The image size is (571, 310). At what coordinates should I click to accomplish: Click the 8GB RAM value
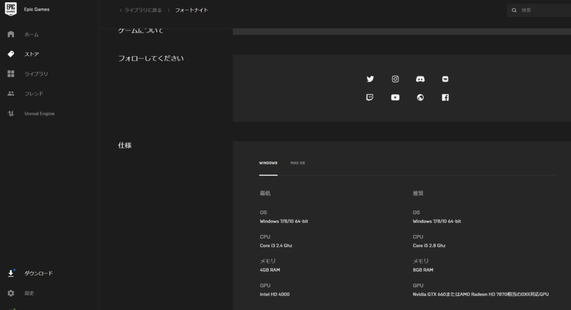(x=423, y=270)
